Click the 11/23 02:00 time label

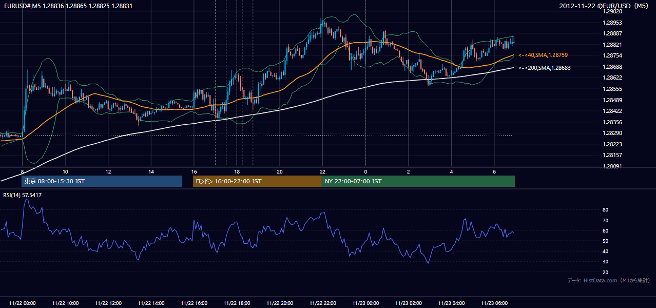408,303
